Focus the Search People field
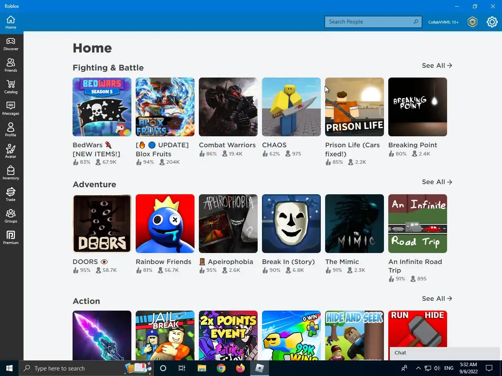Screen dimensions: 502x376 373,22
